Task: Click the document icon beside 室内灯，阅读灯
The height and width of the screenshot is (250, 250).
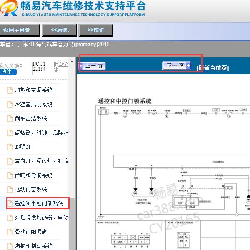Action: pos(10,161)
